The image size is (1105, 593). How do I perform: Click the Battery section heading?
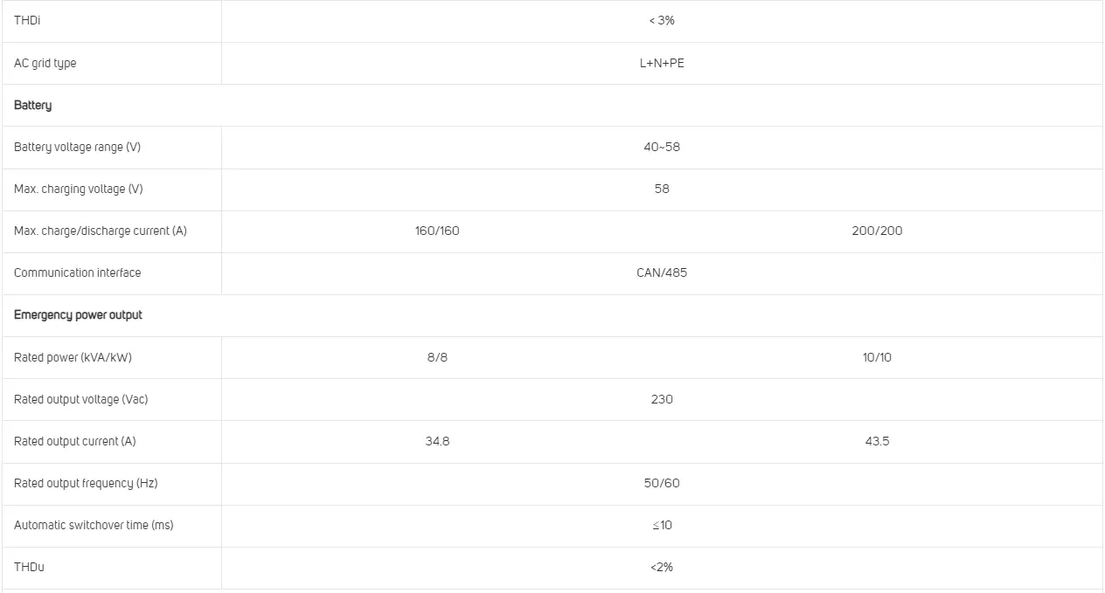click(33, 105)
